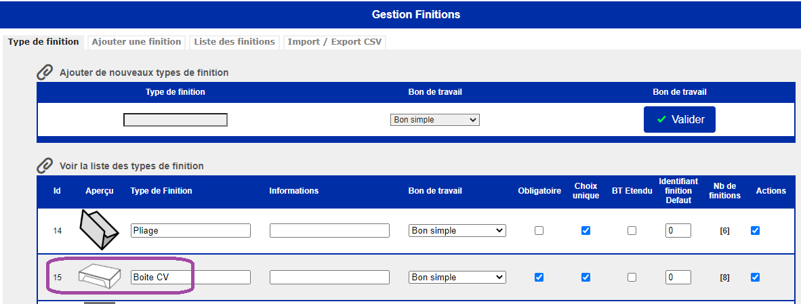Click the green checkmark on Valider button
801x304 pixels.
point(661,119)
